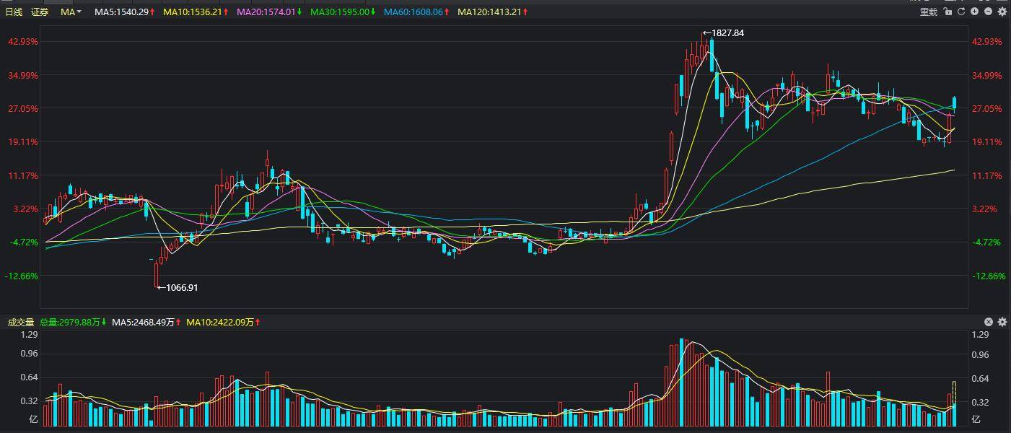Click the left volume axis 1.29 label
The image size is (1011, 433).
click(30, 335)
